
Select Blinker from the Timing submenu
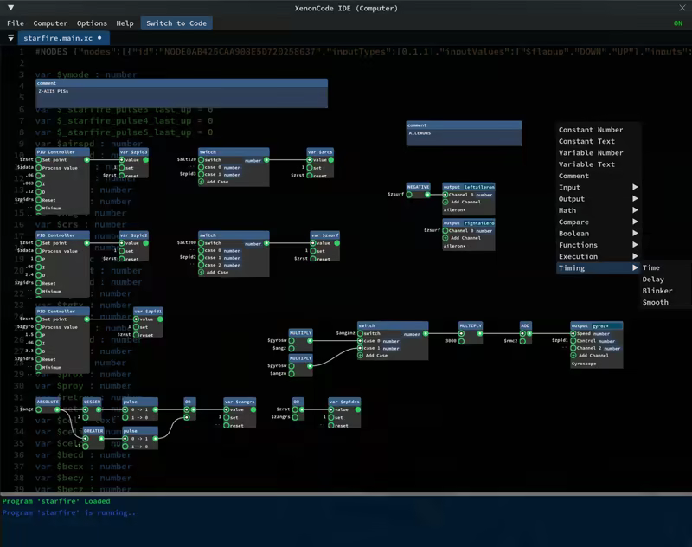657,291
